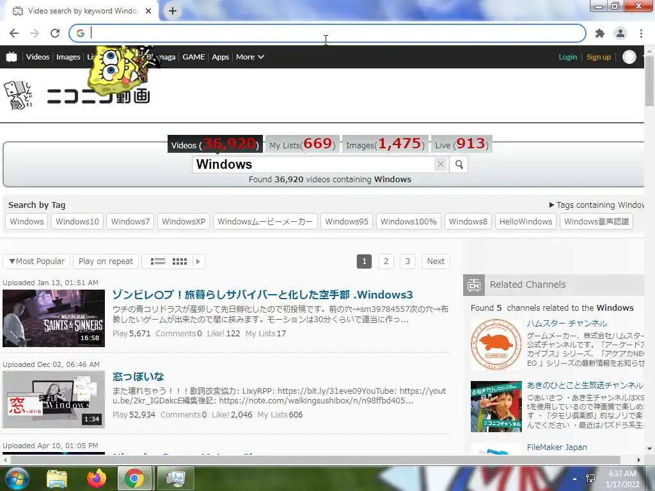Screen dimensions: 655x491
Task: Switch to the Live results tab
Action: 462,144
